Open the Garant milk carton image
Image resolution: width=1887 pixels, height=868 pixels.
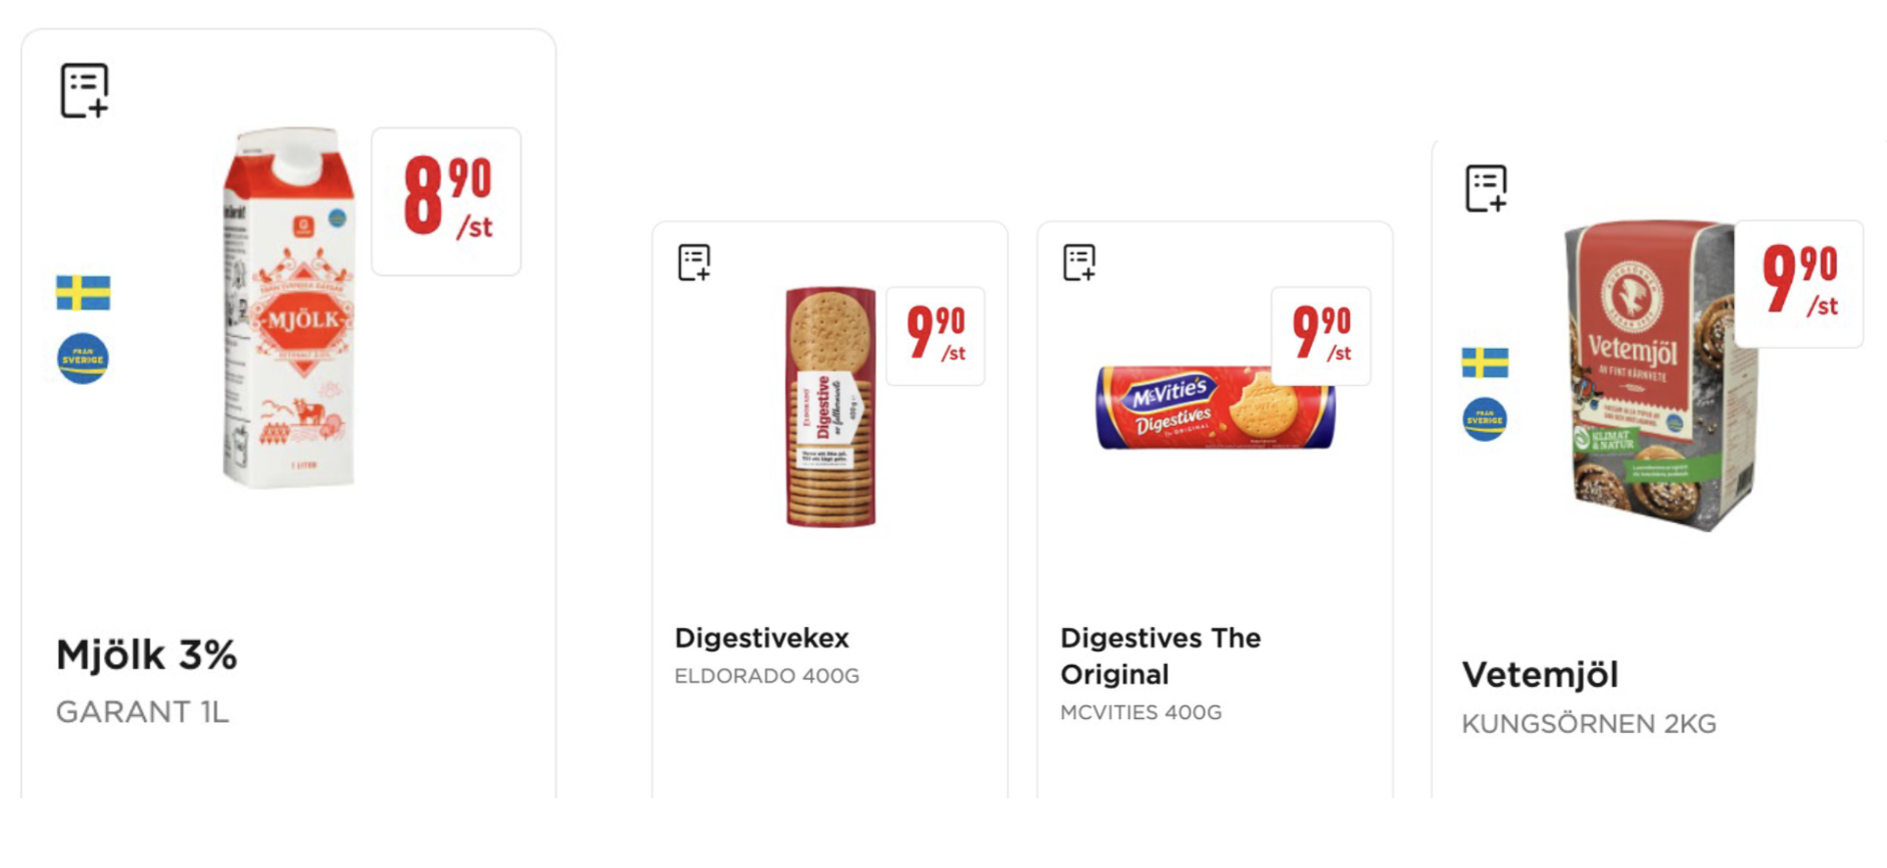289,309
